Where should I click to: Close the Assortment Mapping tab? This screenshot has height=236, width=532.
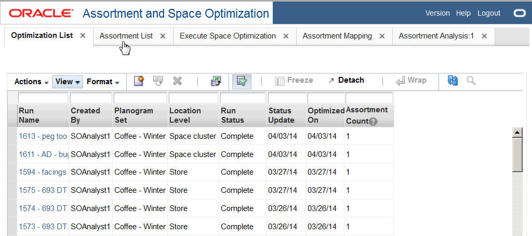(382, 36)
